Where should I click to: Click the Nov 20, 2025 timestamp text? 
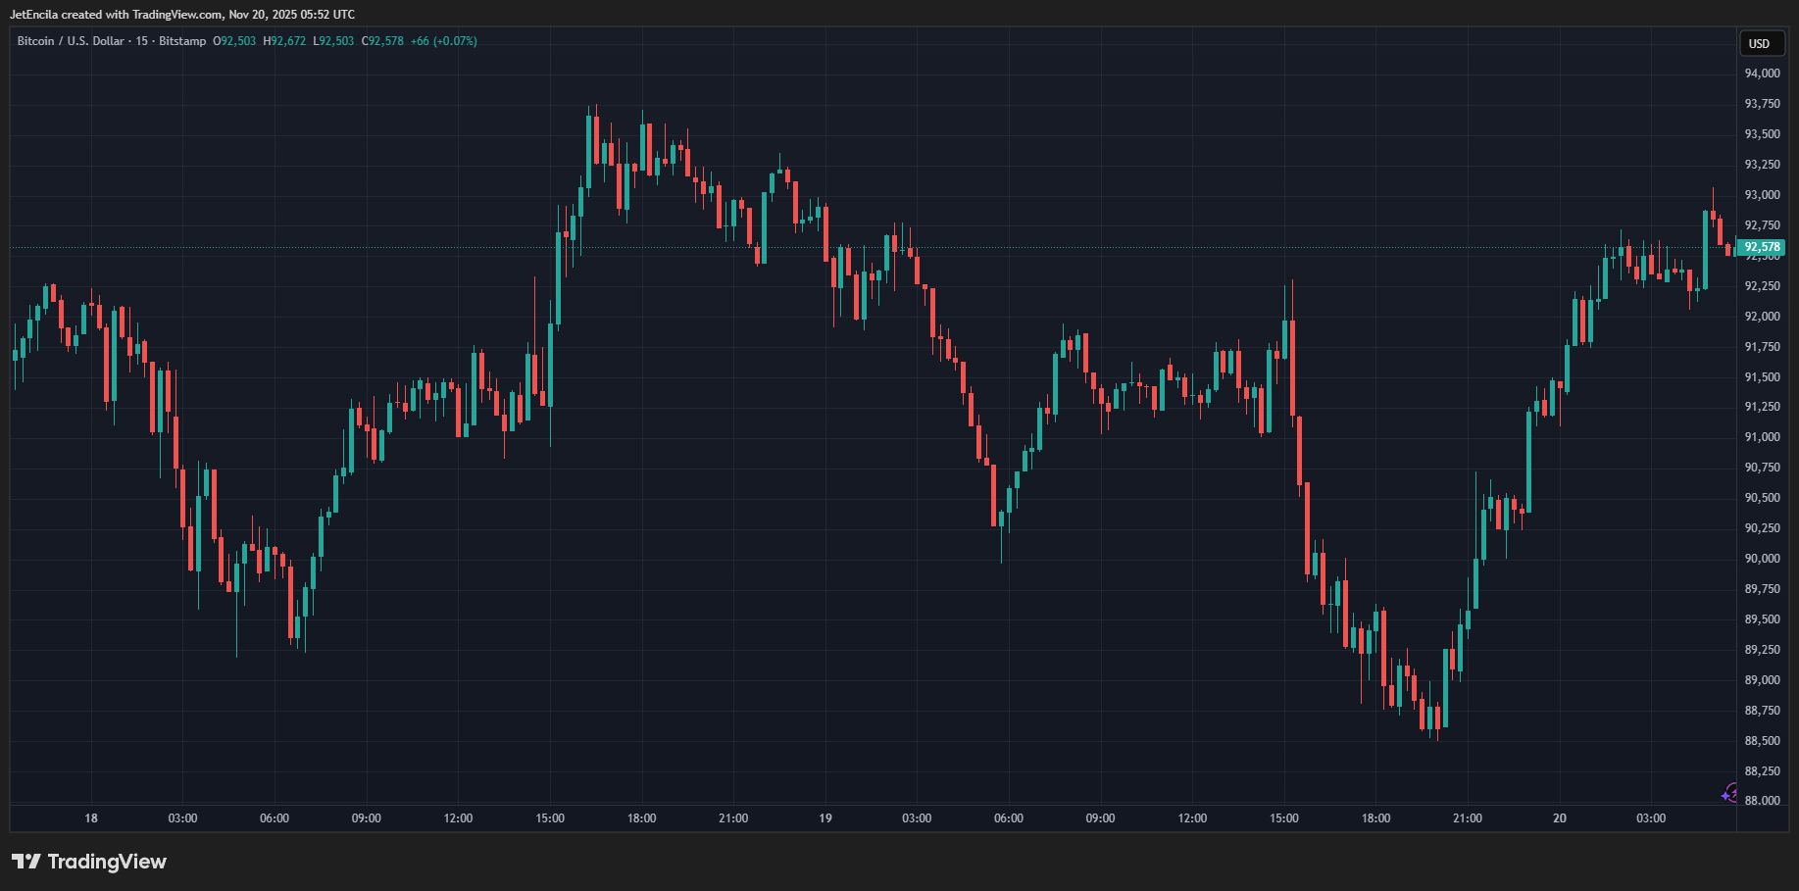coord(261,15)
